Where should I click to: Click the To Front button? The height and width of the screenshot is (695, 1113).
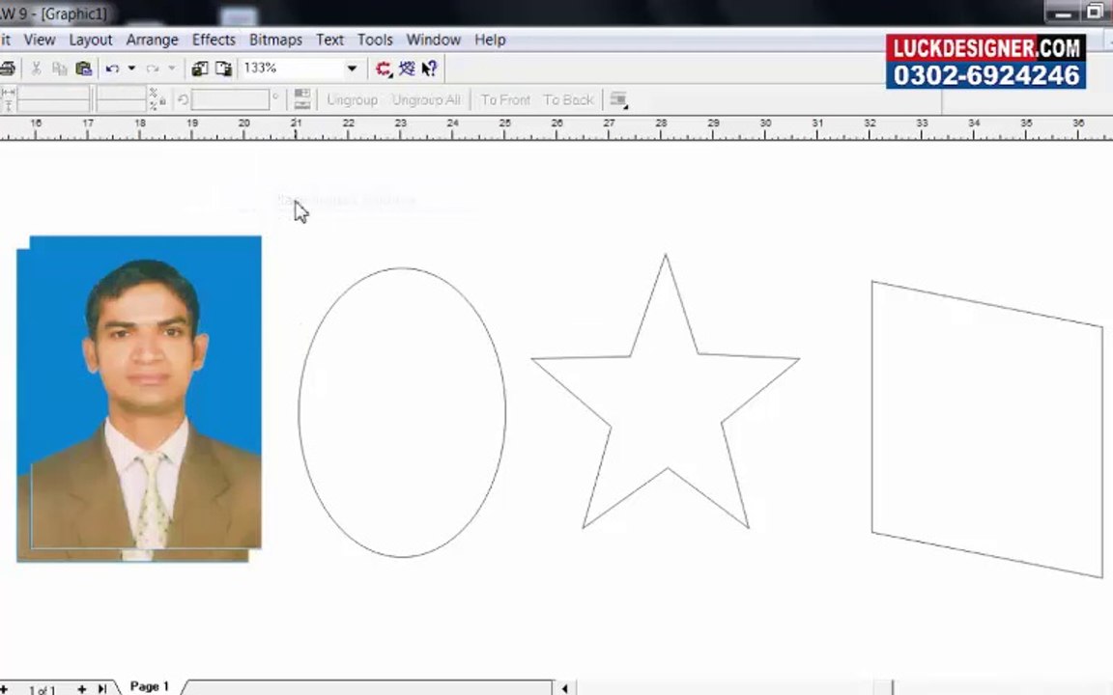tap(505, 100)
